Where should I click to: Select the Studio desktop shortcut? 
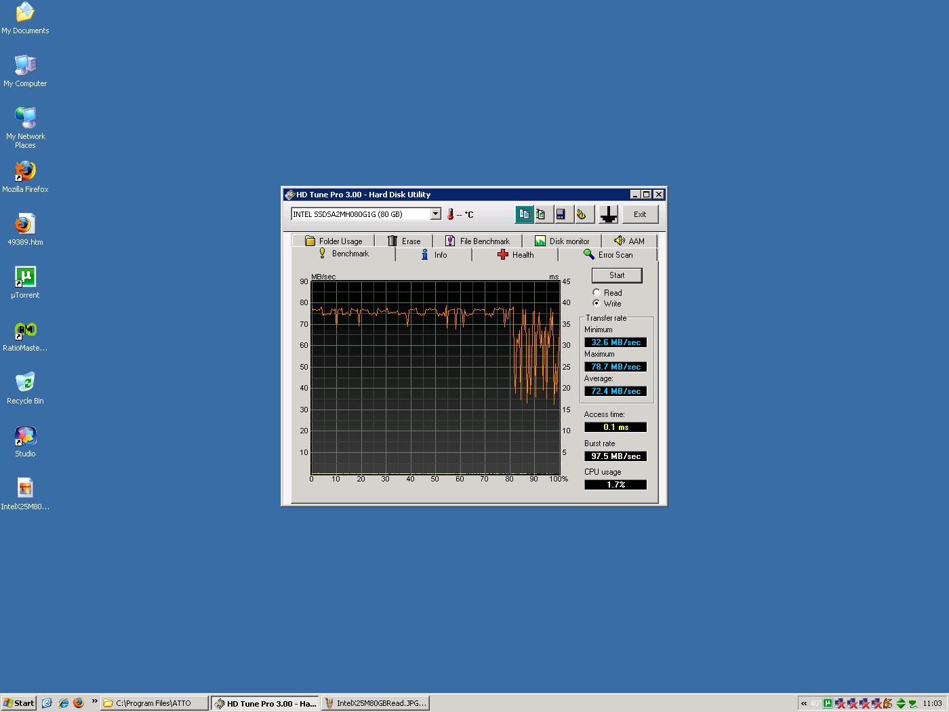point(25,441)
